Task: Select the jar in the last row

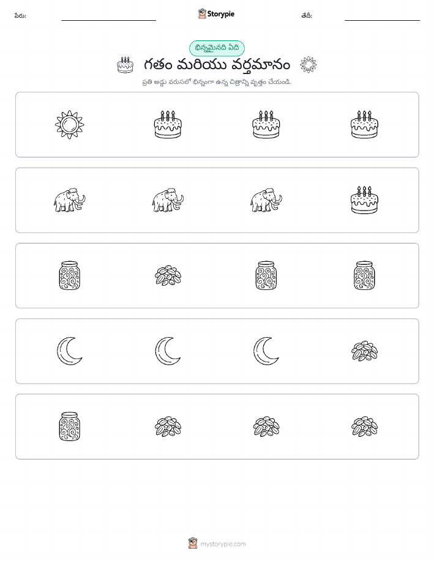Action: 69,426
